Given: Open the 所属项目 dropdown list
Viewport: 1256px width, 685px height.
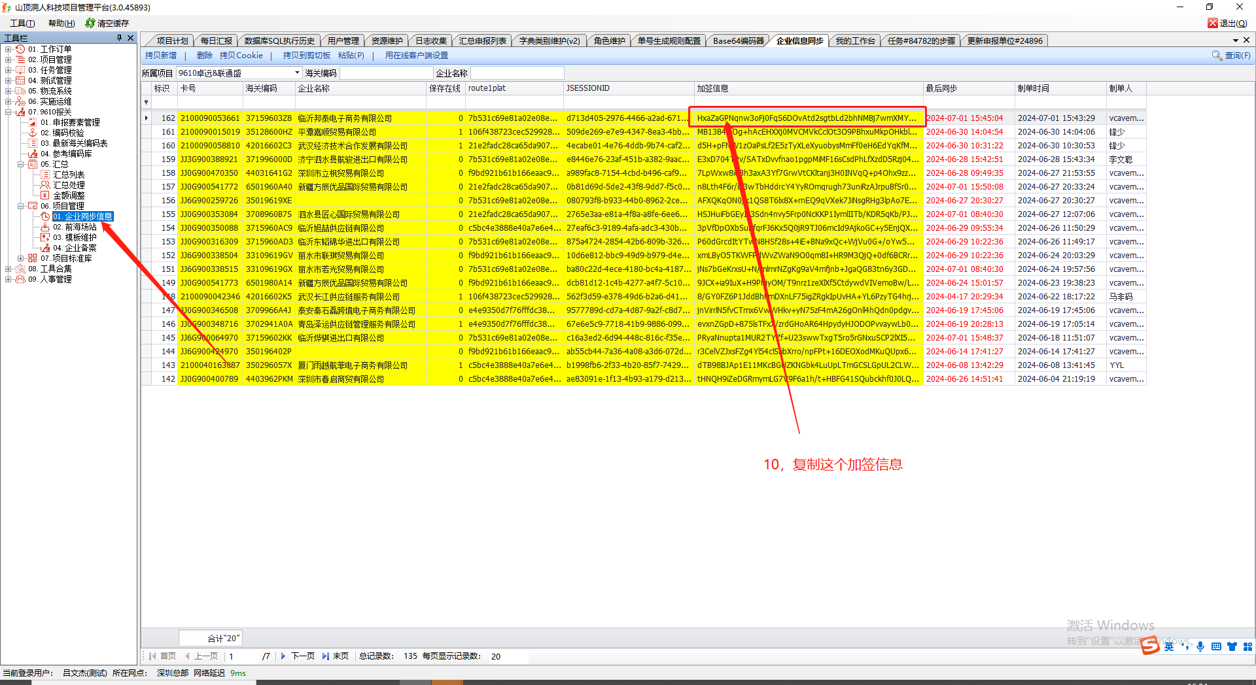Looking at the screenshot, I should pos(297,73).
